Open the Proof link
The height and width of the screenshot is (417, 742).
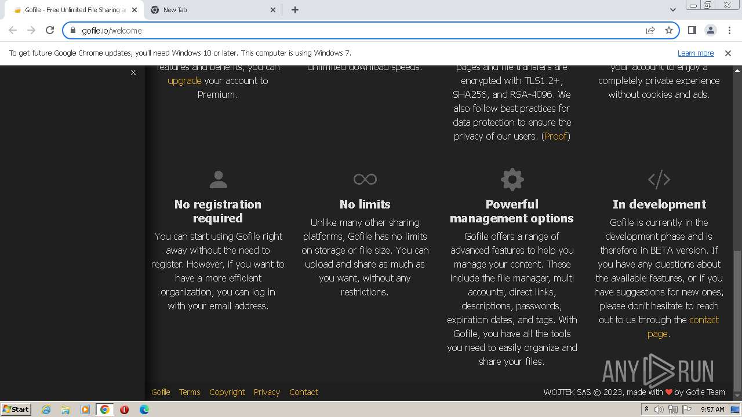(555, 136)
